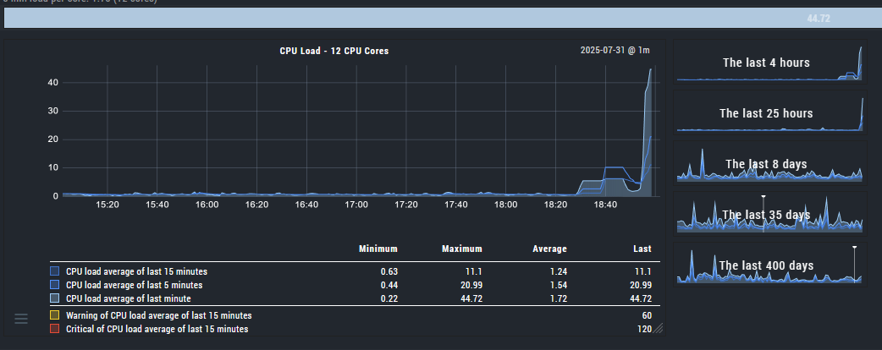The image size is (882, 350).
Task: Click the 1.72 average value
Action: pos(559,298)
